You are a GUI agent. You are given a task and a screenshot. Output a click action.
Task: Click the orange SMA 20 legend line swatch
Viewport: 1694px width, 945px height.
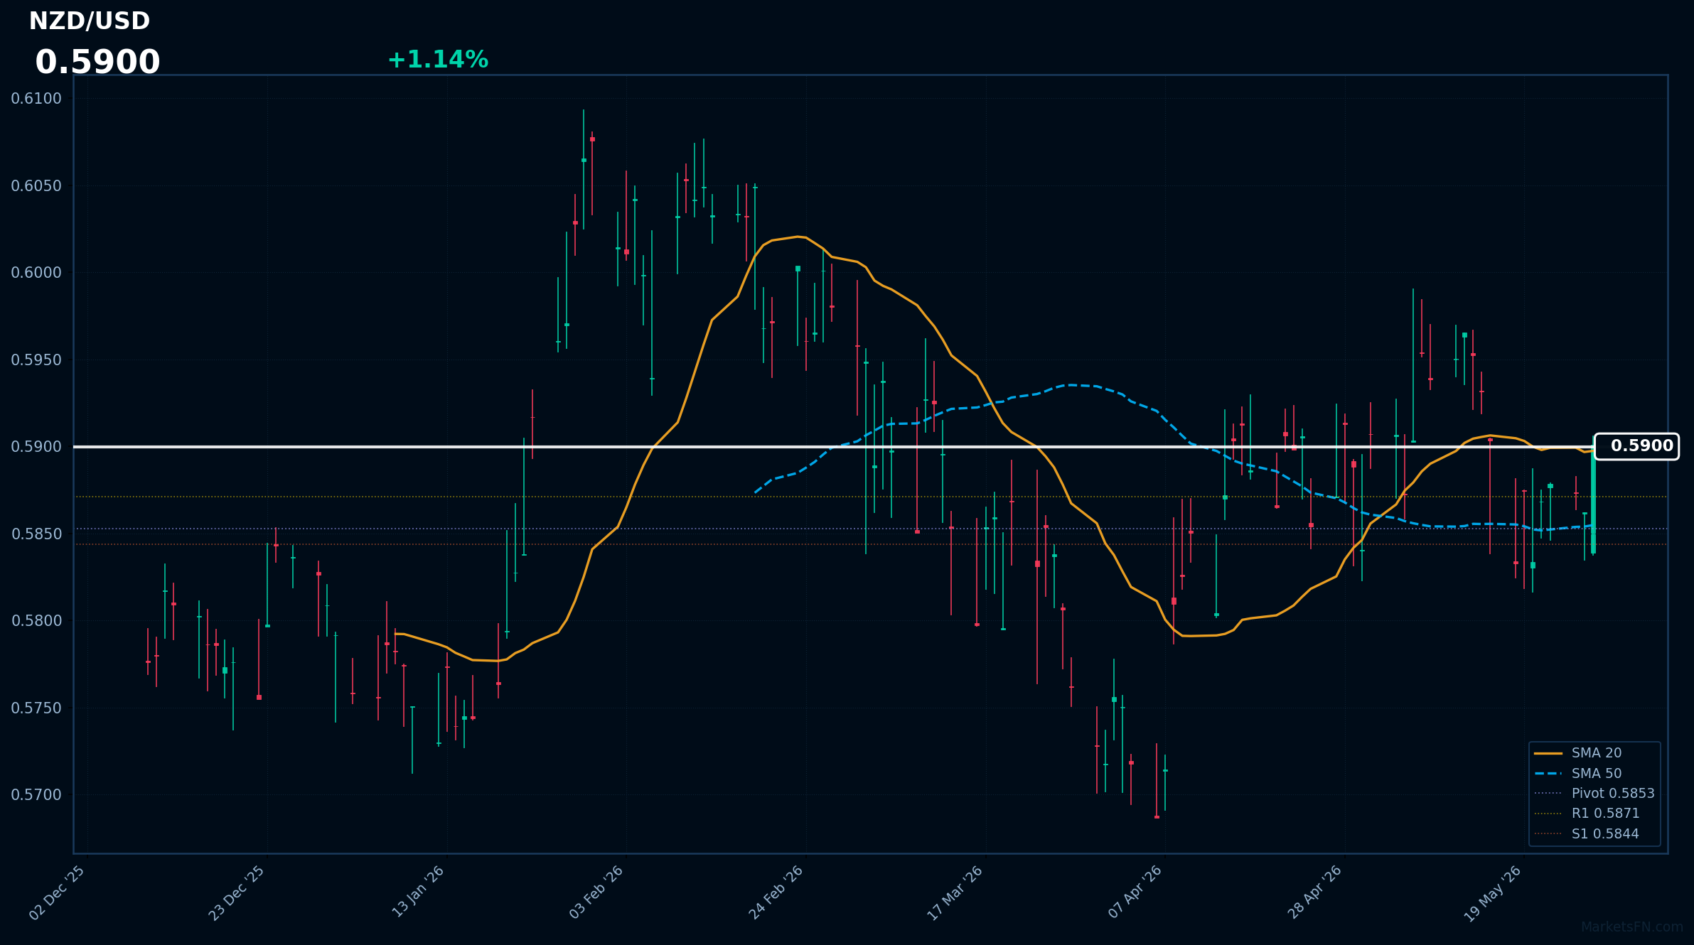(x=1548, y=753)
